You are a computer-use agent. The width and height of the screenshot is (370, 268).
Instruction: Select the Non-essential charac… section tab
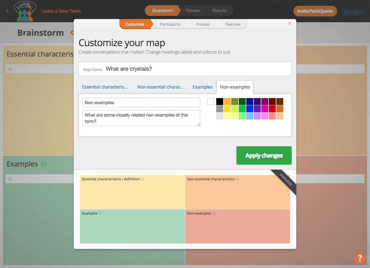(x=161, y=87)
